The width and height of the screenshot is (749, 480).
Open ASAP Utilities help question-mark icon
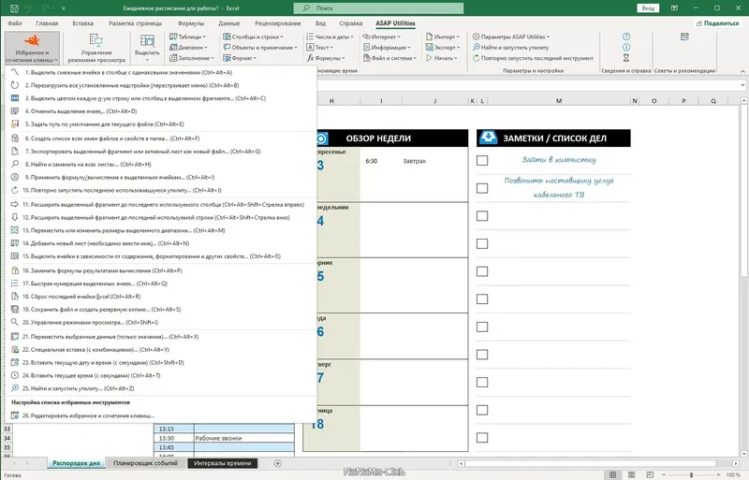(x=626, y=36)
